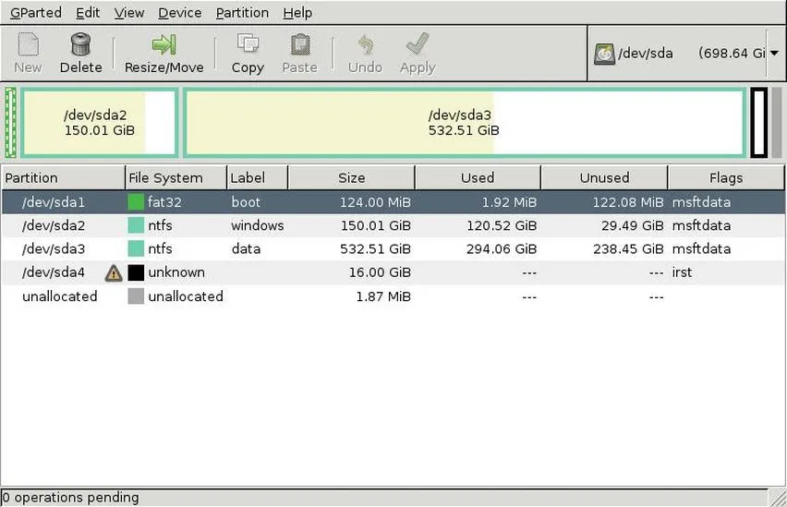Select /dev/sda2 block in disk map
Image resolution: width=787 pixels, height=507 pixels.
(x=100, y=123)
